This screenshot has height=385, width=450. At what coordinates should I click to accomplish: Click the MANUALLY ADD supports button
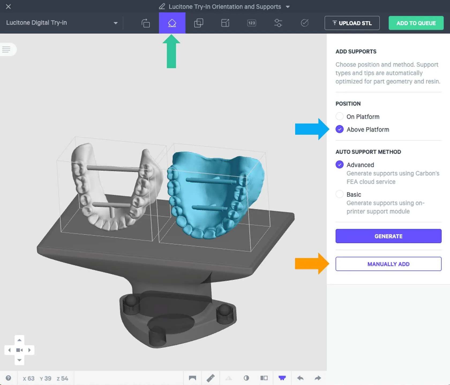pos(388,264)
